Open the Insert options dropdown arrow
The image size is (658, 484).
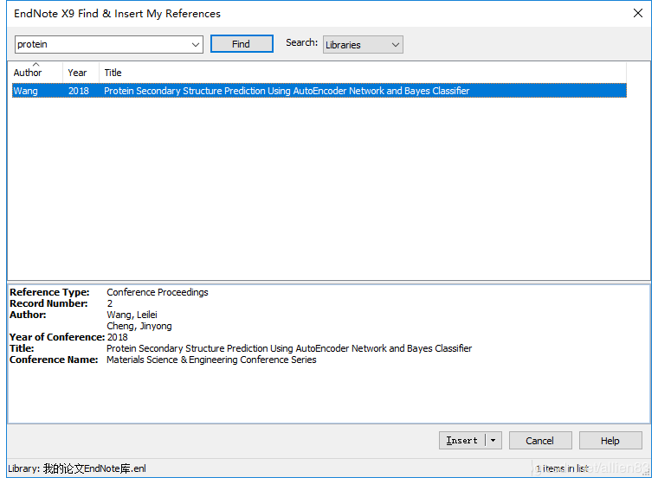pyautogui.click(x=493, y=441)
